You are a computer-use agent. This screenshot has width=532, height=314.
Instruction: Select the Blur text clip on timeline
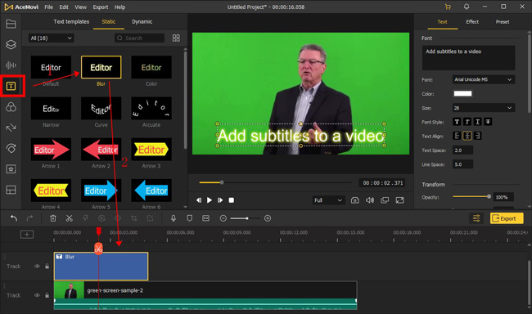[x=101, y=267]
